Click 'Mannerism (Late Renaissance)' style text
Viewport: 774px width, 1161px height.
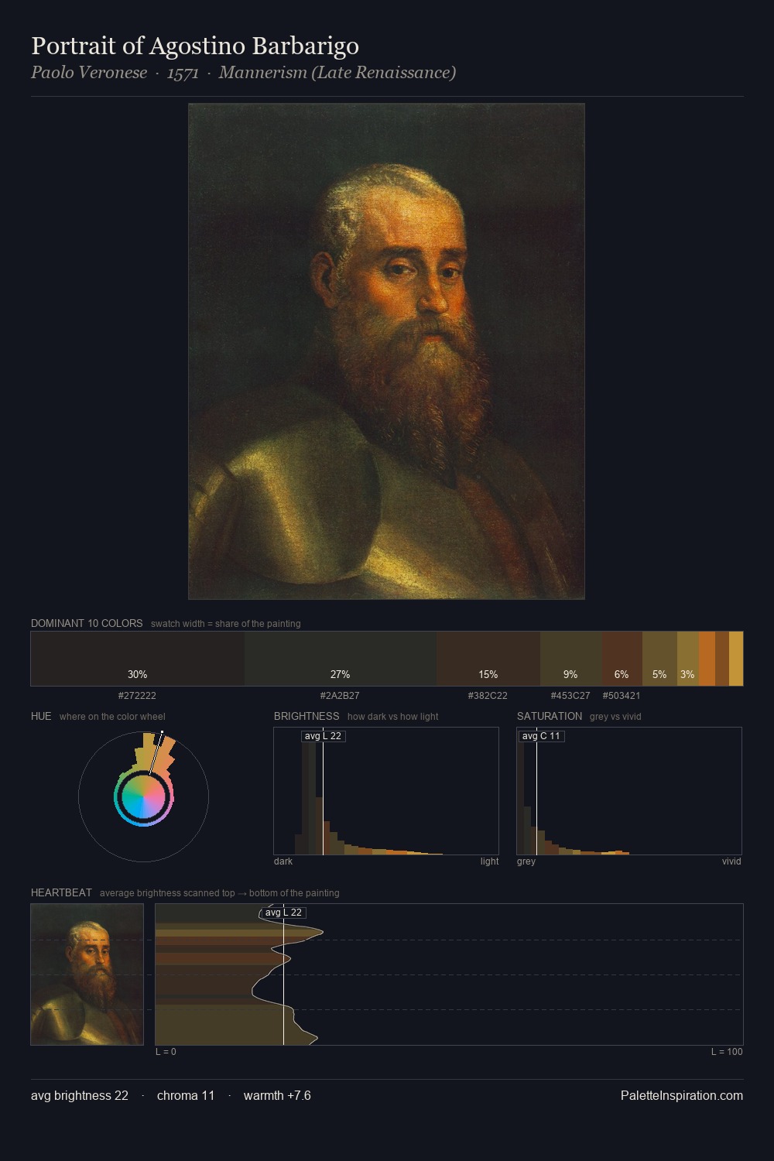click(337, 73)
